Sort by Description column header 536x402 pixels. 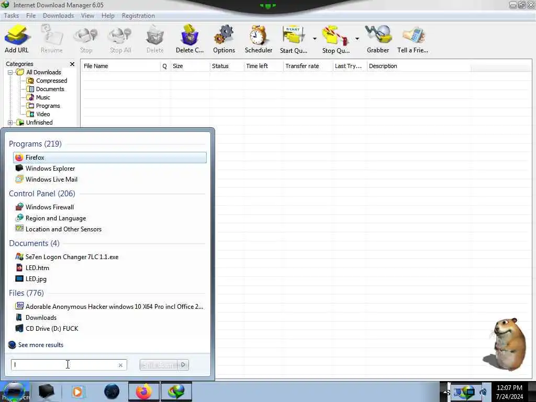click(419, 66)
